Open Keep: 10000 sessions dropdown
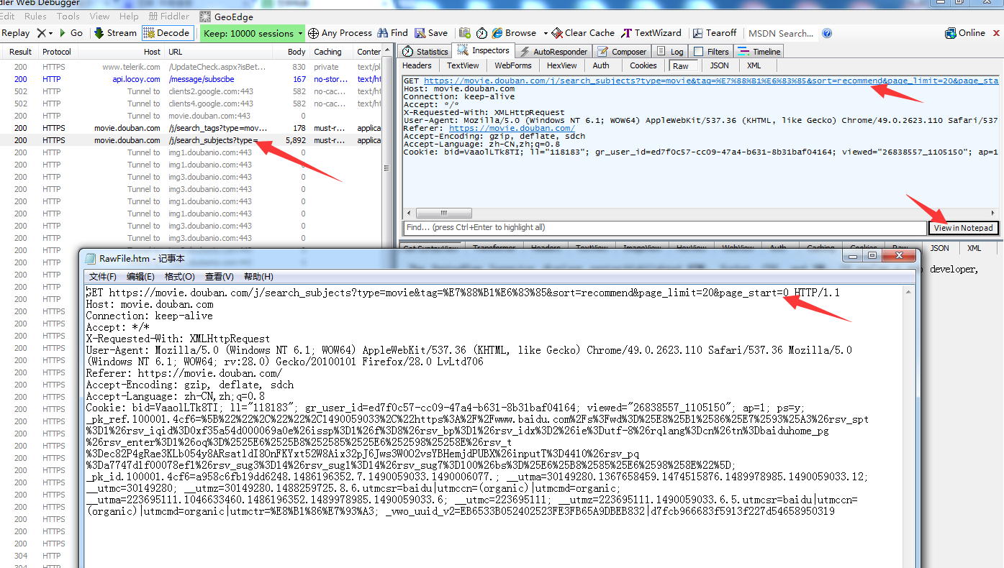Image resolution: width=1004 pixels, height=568 pixels. click(x=253, y=33)
